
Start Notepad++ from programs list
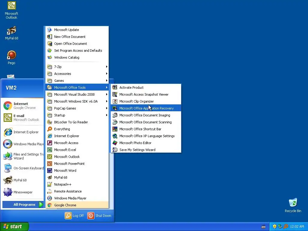coord(77,184)
